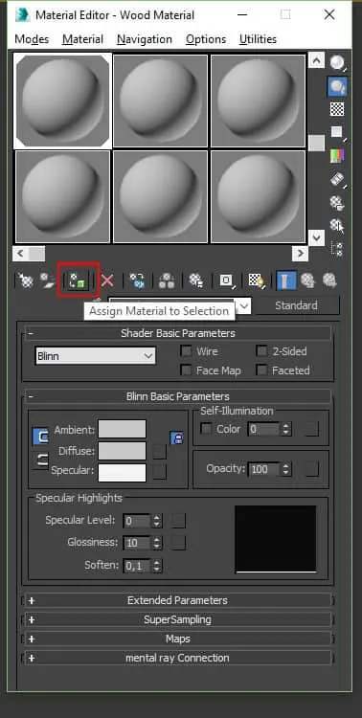Open the Blinn shader dropdown
The width and height of the screenshot is (362, 718).
(96, 356)
